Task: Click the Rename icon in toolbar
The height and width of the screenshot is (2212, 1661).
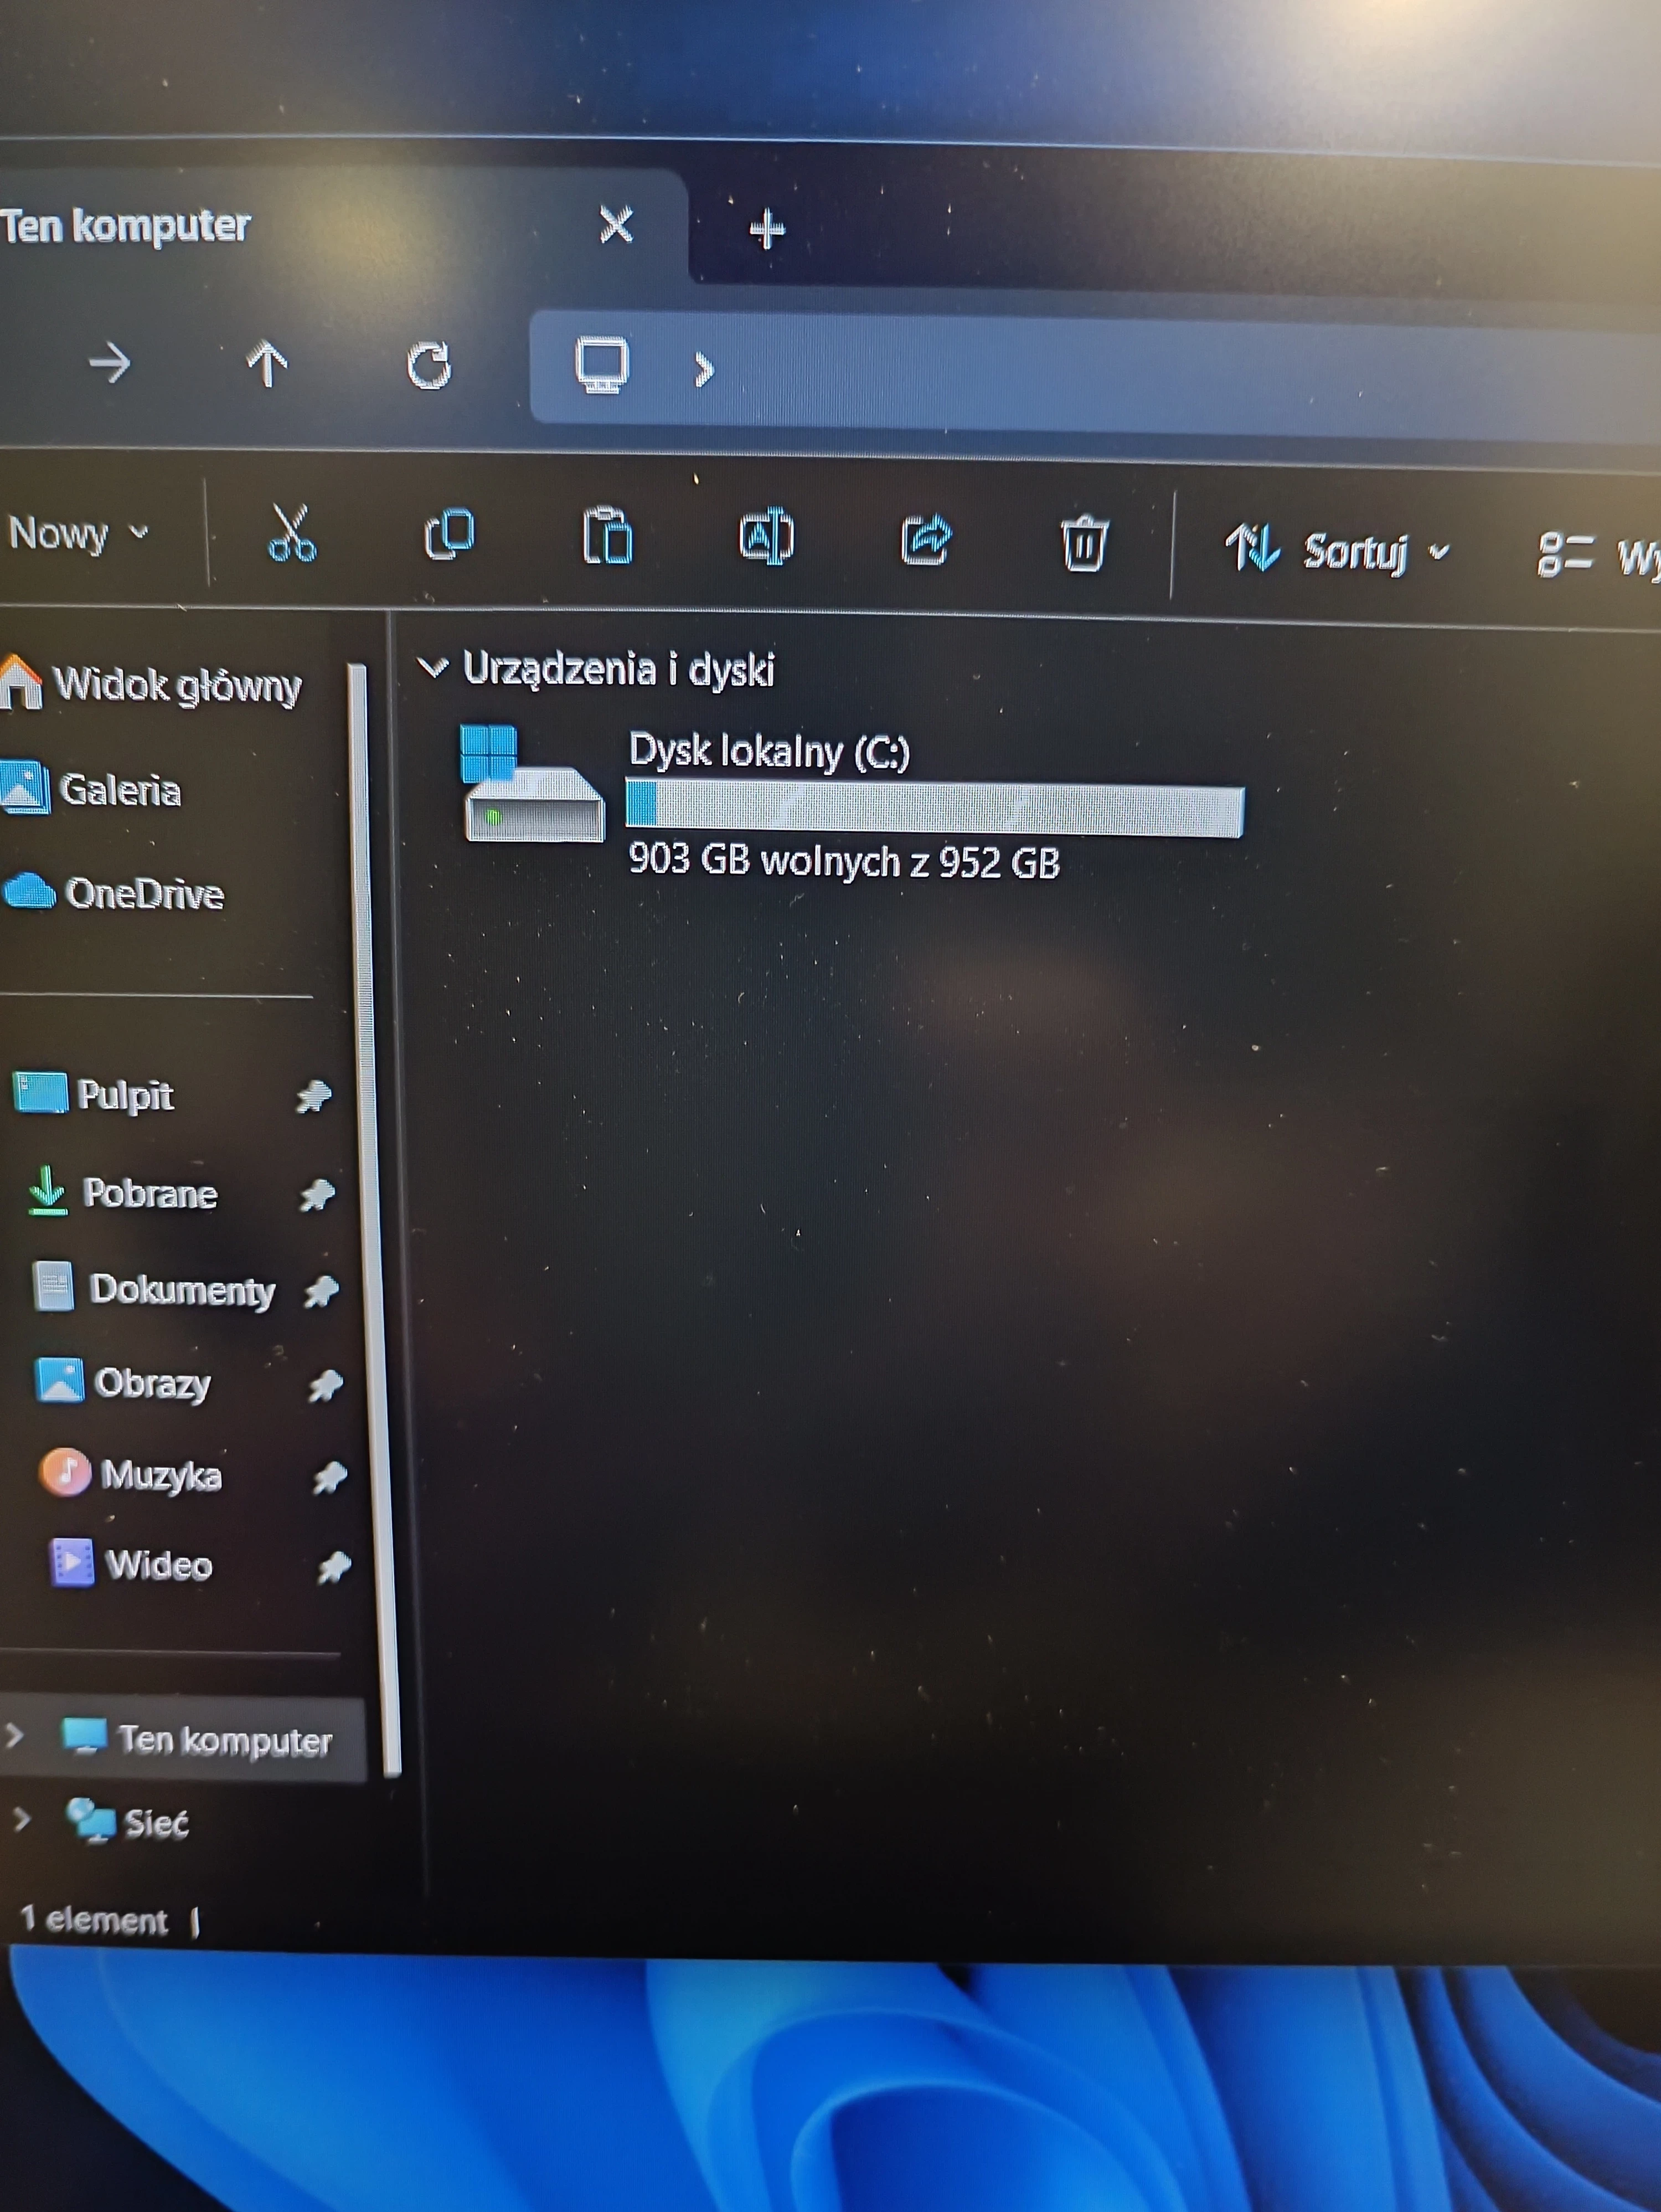Action: 766,539
